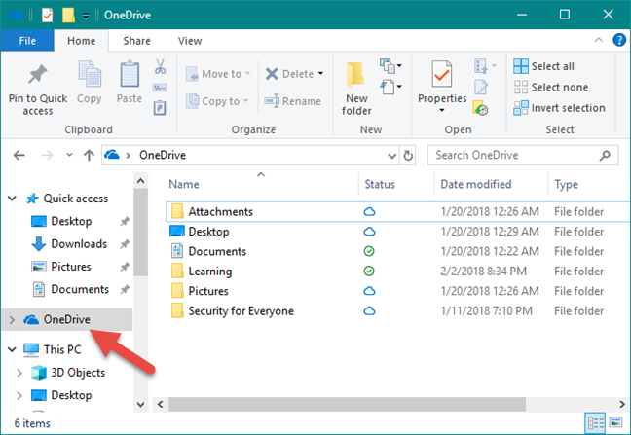Switch to details view layout
This screenshot has height=435, width=631.
click(595, 423)
